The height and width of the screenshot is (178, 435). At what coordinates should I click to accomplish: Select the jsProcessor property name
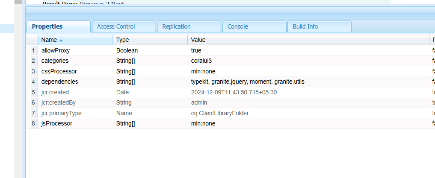[x=57, y=123]
